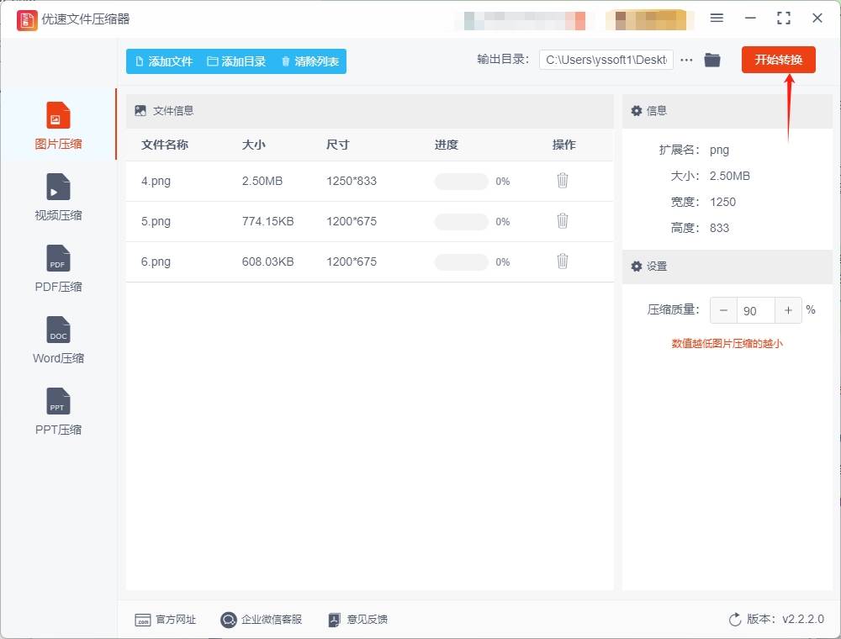Open 企业微信客服 customer service link

[x=262, y=619]
